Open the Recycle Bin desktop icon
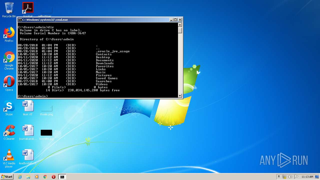 point(9,10)
